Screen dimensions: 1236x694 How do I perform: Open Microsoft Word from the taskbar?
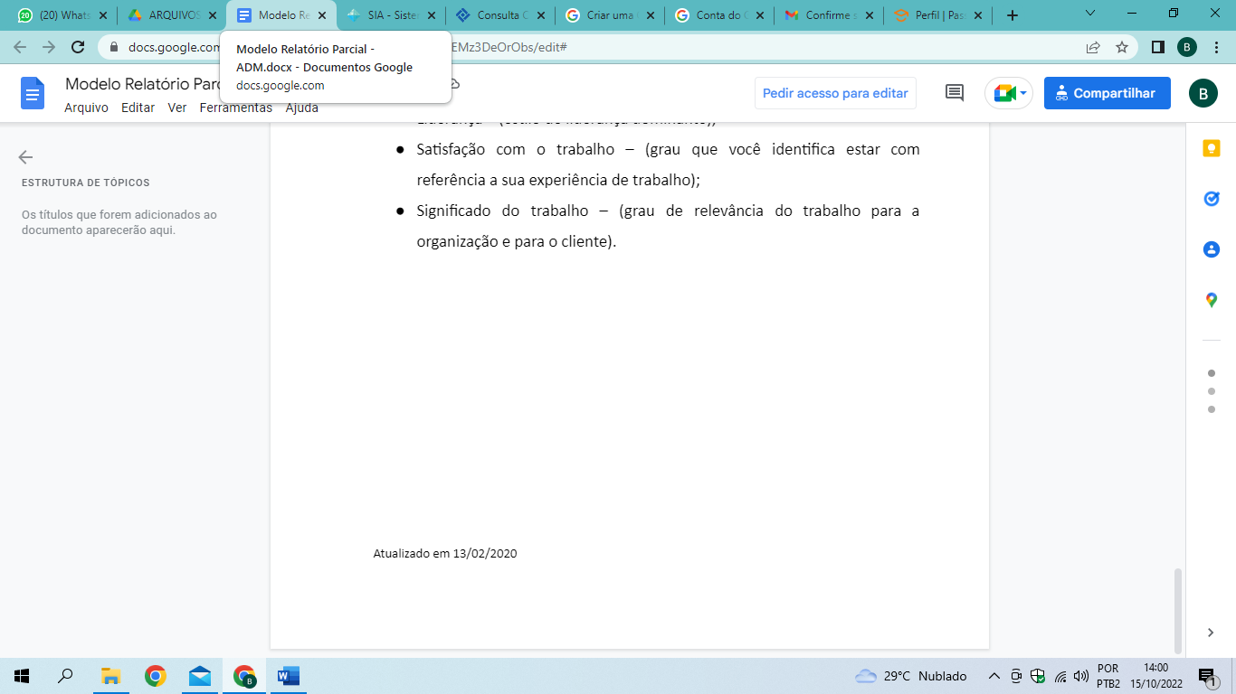(289, 676)
